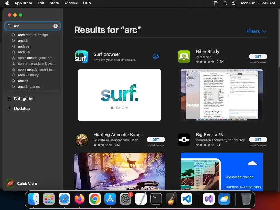Image resolution: width=280 pixels, height=210 pixels.
Task: Open Launchpad from the Dock
Action: pos(49,199)
